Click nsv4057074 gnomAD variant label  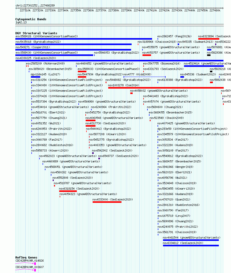tap(172, 102)
